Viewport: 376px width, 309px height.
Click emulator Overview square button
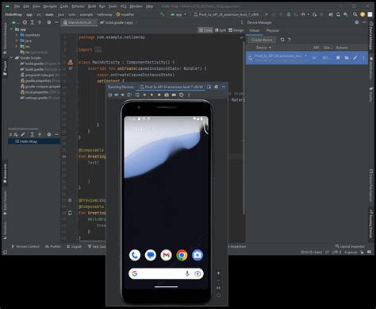pyautogui.click(x=159, y=95)
